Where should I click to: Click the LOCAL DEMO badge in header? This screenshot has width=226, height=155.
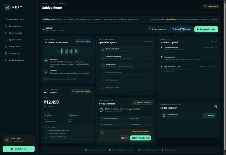pos(211,6)
